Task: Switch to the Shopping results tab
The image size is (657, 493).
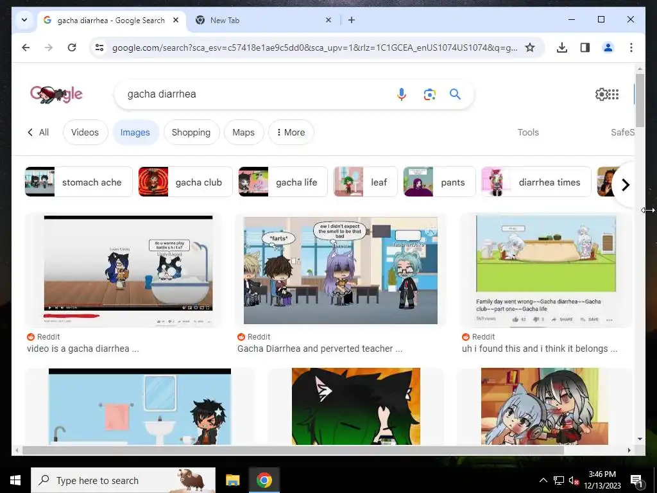Action: point(191,132)
